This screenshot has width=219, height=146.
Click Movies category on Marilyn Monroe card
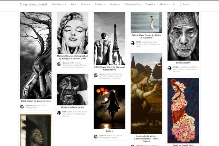click(x=83, y=65)
